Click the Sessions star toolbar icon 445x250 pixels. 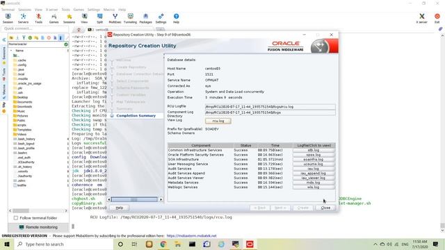tap(69, 19)
